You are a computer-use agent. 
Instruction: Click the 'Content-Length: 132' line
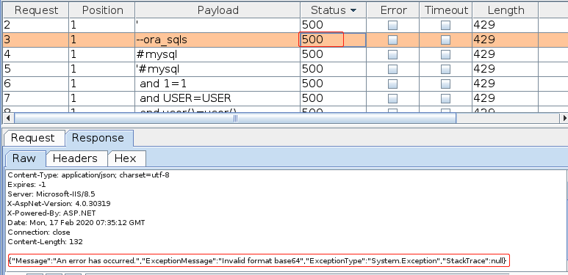coord(46,241)
